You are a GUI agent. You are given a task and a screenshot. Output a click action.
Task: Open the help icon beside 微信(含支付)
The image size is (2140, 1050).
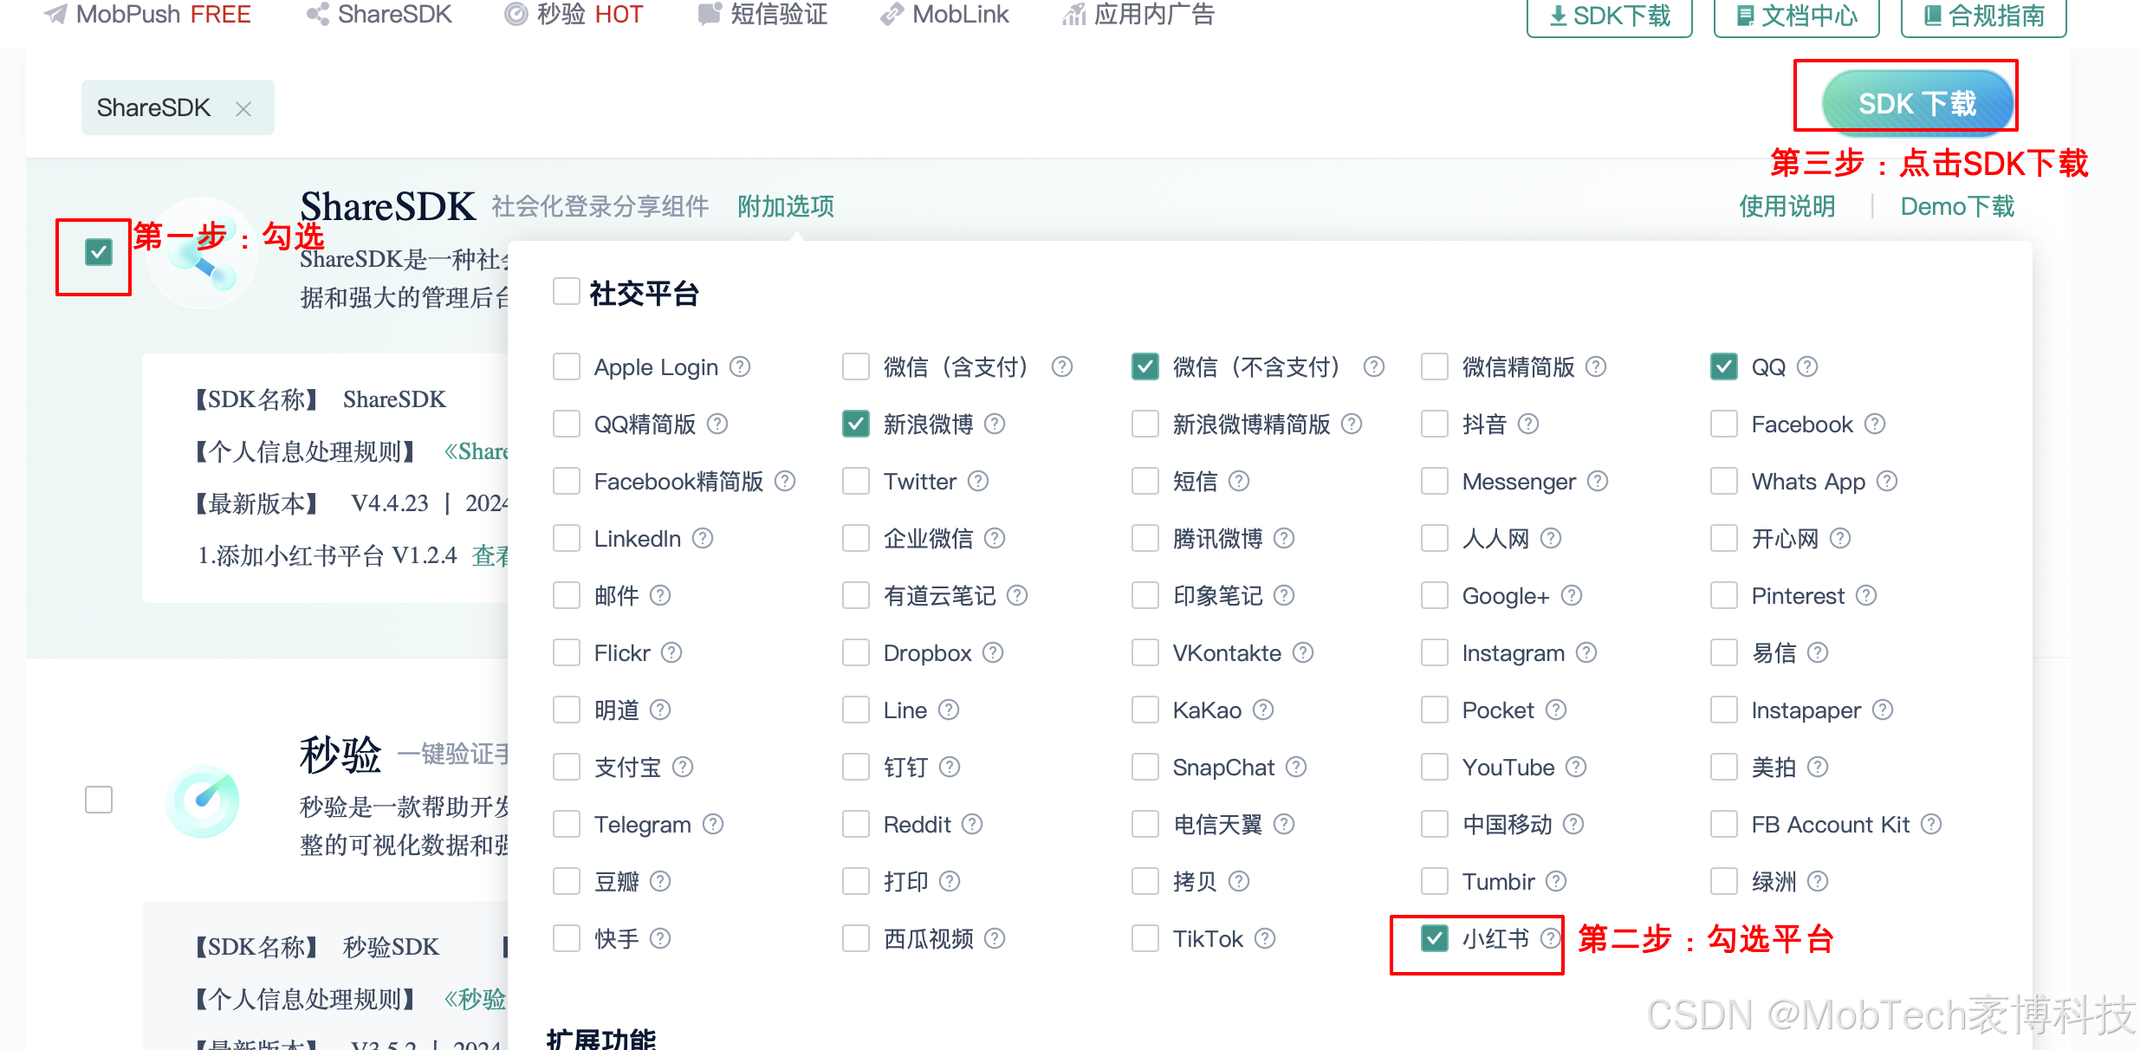(x=1062, y=366)
